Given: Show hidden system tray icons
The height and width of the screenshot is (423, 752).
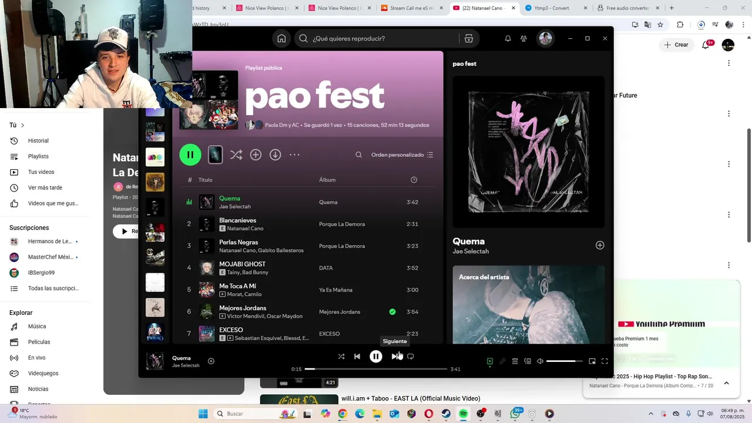Looking at the screenshot, I should click(x=650, y=414).
